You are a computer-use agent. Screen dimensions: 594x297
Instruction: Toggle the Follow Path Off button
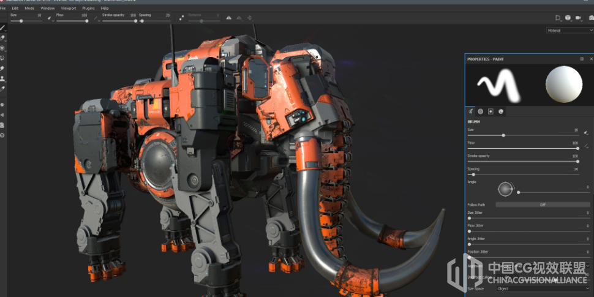coord(543,205)
